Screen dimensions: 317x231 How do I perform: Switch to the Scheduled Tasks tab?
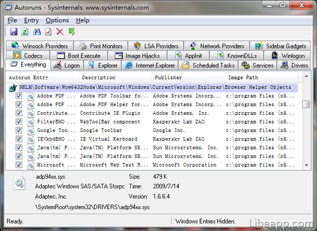coord(208,65)
